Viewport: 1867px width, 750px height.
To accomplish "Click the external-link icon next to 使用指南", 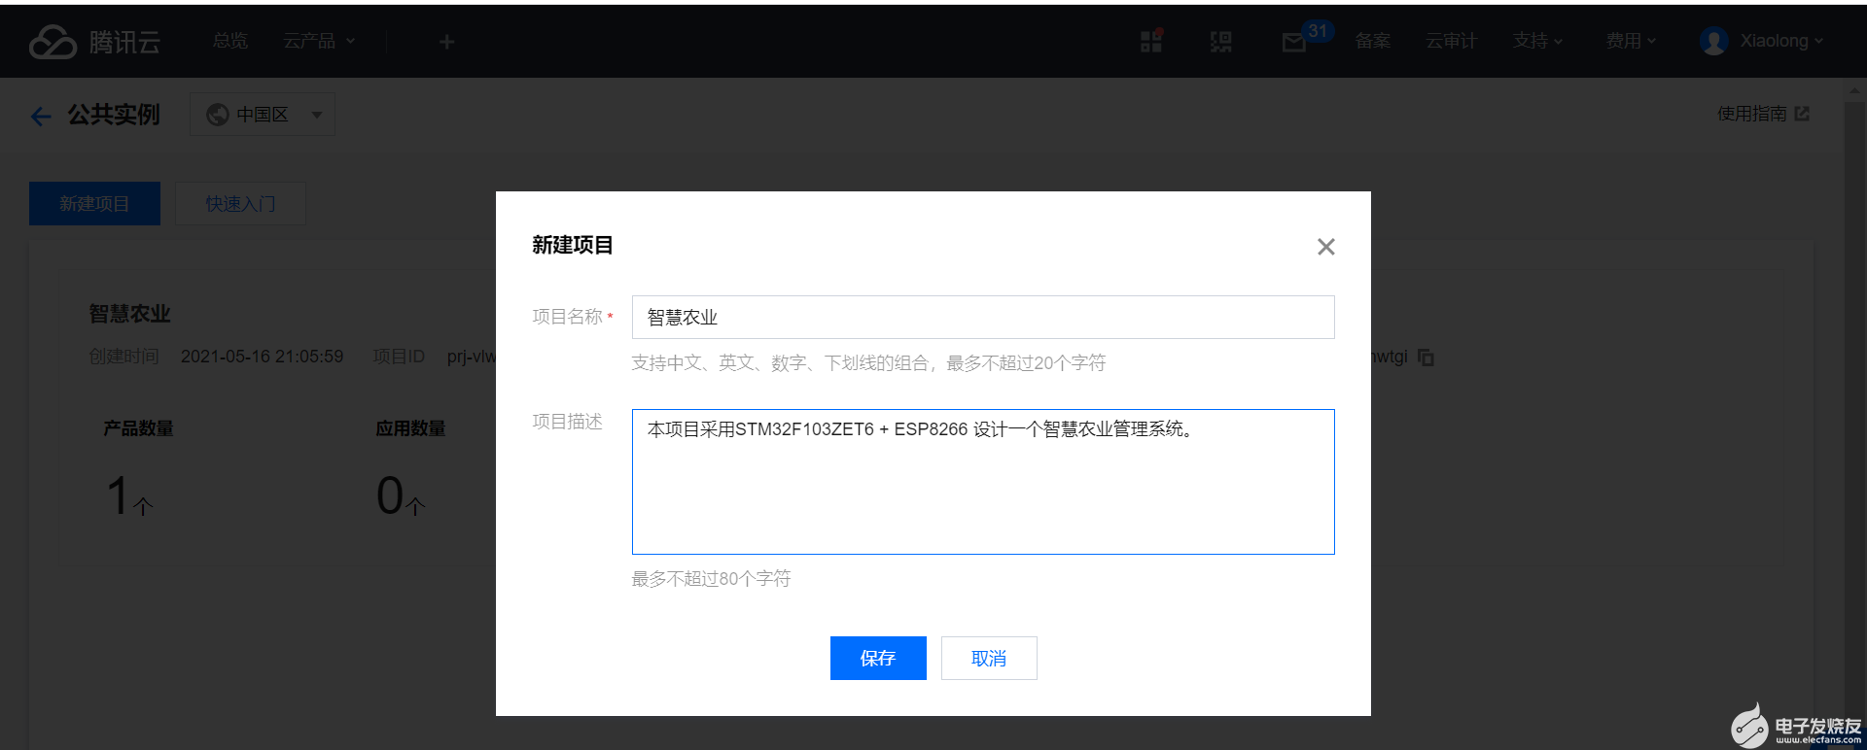I will [1802, 114].
